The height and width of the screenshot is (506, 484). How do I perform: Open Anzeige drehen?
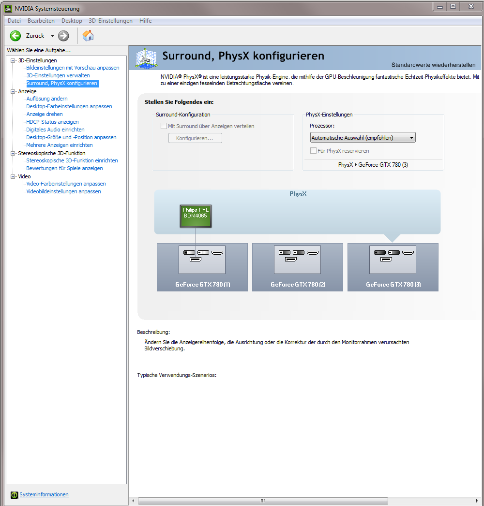click(45, 114)
